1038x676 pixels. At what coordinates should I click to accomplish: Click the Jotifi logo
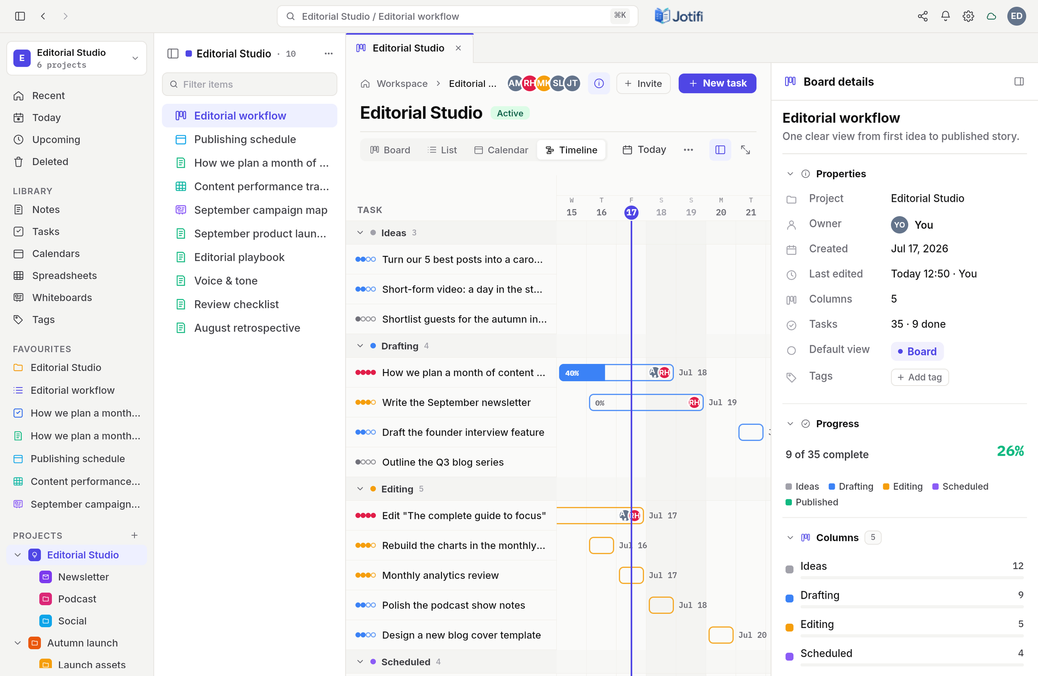(679, 16)
